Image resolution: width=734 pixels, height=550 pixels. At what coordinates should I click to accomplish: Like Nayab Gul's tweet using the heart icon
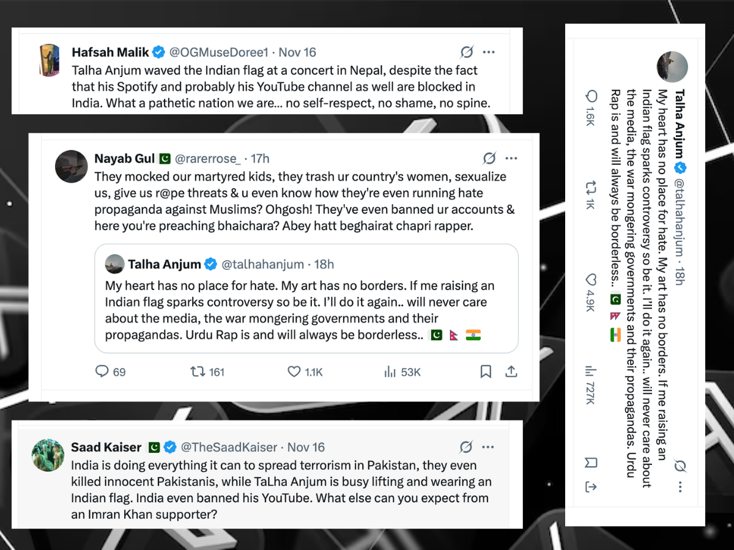click(294, 372)
